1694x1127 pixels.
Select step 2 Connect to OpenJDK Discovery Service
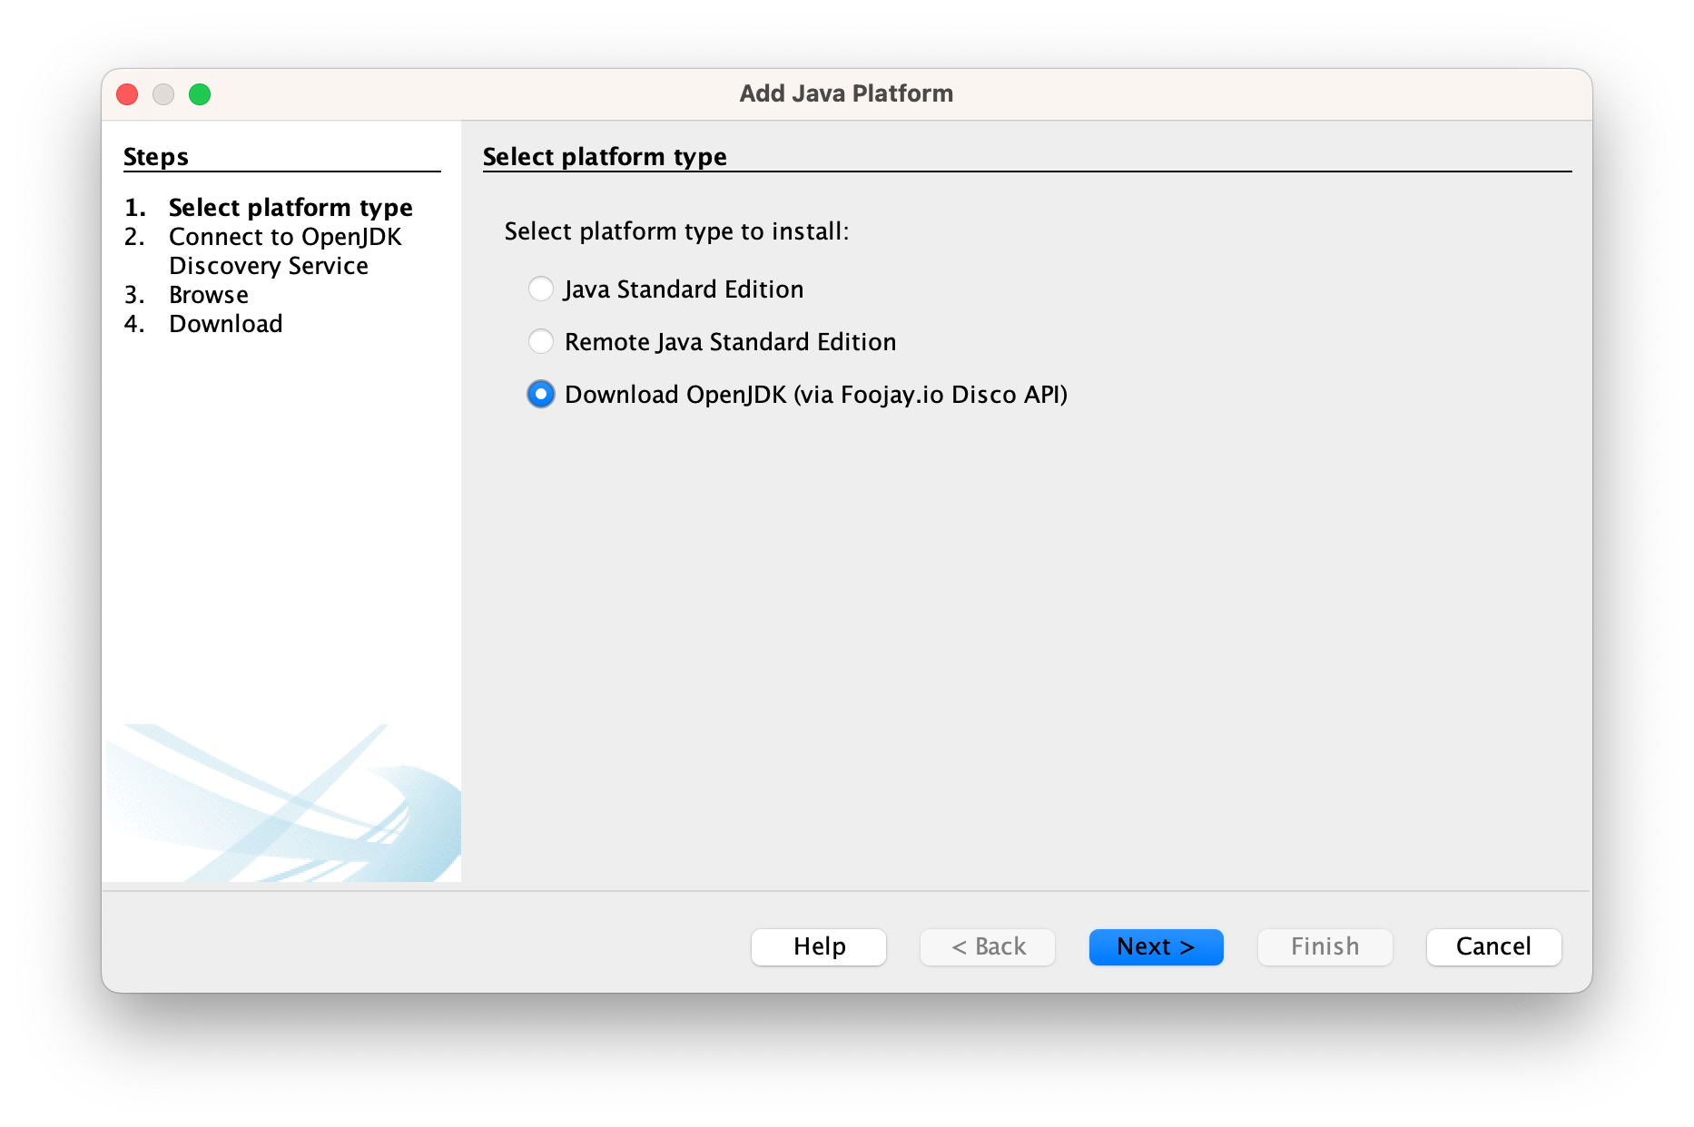point(285,250)
